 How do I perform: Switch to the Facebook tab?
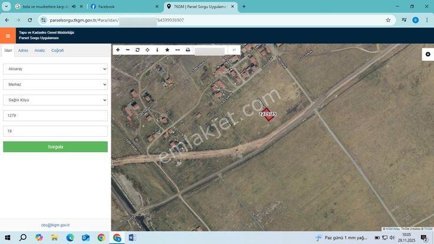124,6
